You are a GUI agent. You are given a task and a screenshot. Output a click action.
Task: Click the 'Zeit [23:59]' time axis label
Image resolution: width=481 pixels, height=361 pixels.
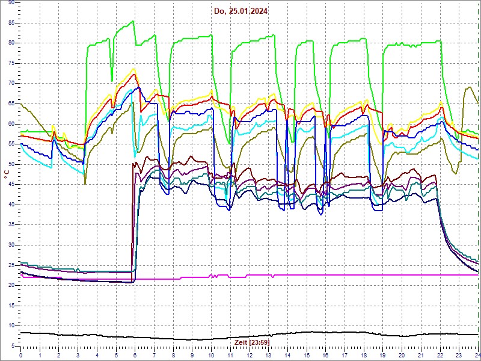pyautogui.click(x=252, y=342)
